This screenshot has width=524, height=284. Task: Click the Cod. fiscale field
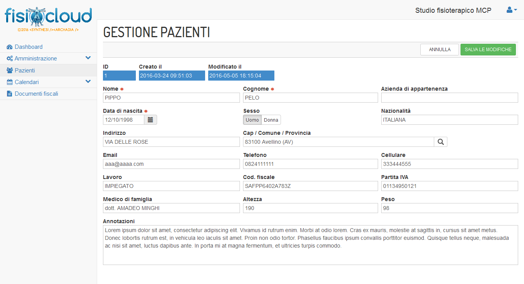[310, 186]
